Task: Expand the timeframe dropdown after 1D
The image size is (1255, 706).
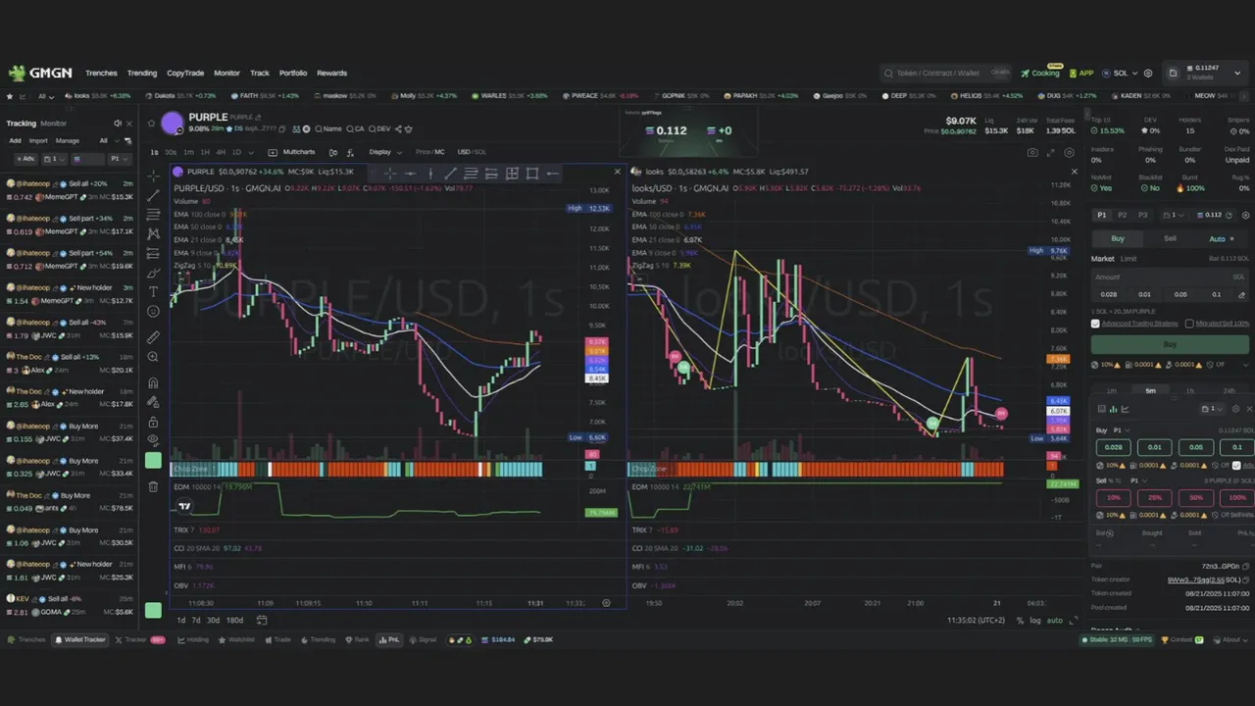Action: (x=252, y=152)
